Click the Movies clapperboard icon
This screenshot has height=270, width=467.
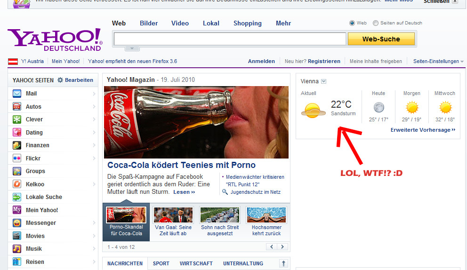pos(17,236)
